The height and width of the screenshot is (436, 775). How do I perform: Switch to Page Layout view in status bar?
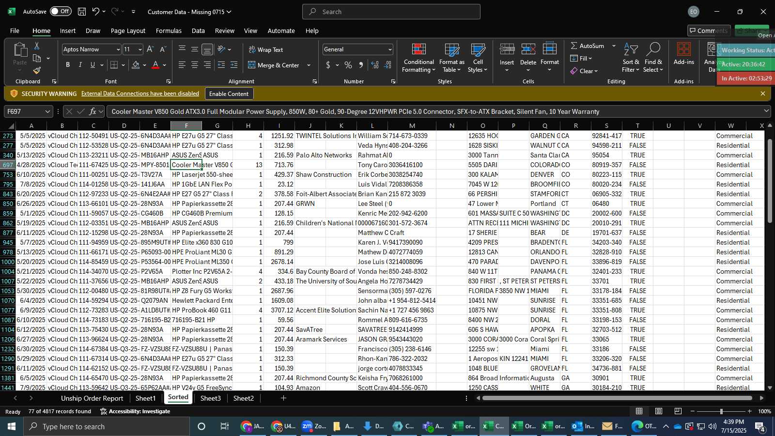tap(659, 411)
